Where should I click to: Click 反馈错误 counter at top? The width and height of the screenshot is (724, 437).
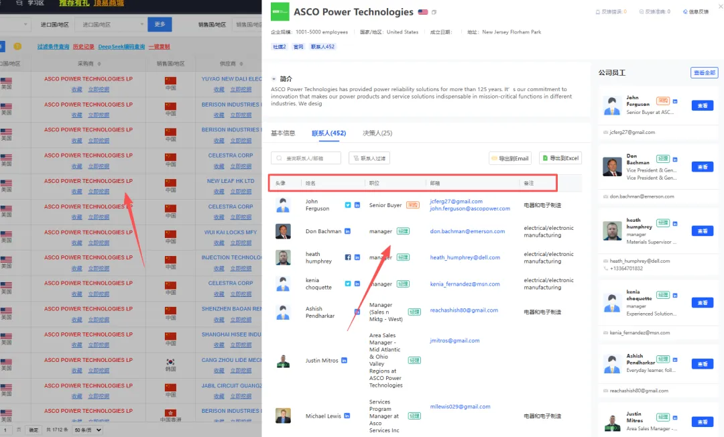(611, 12)
